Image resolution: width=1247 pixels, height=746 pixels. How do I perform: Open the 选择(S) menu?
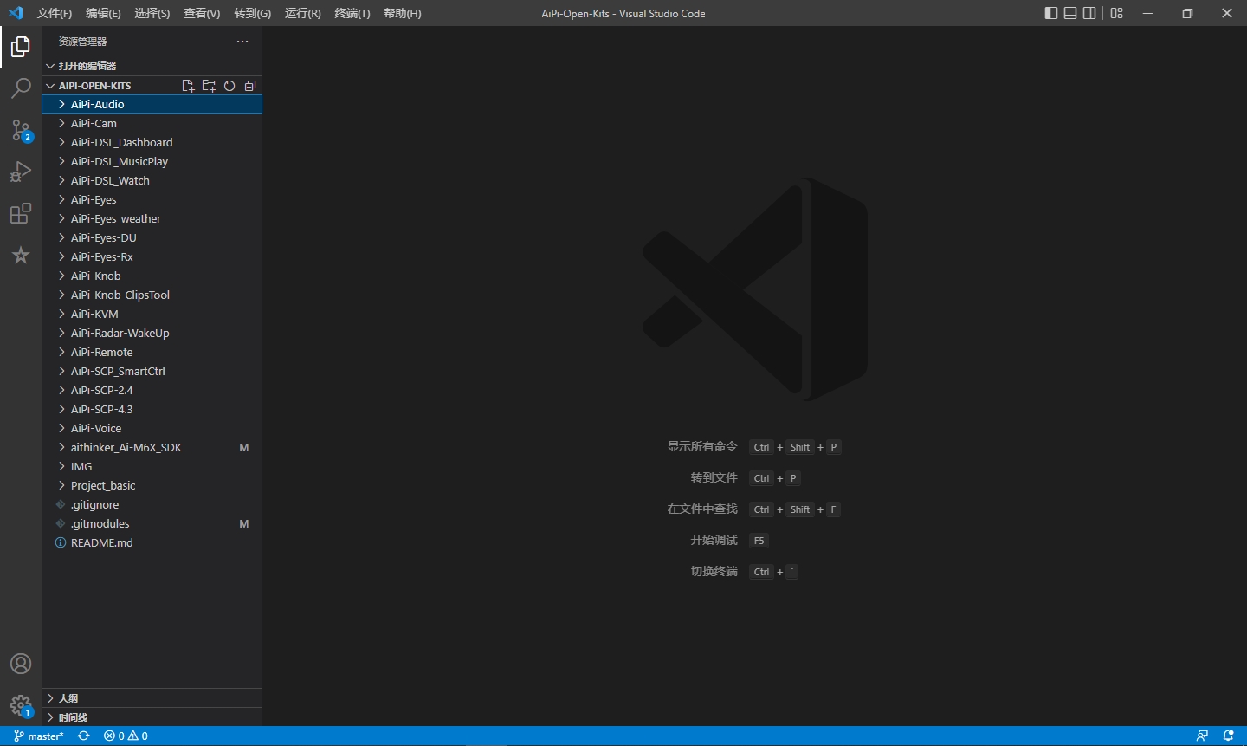pos(152,13)
